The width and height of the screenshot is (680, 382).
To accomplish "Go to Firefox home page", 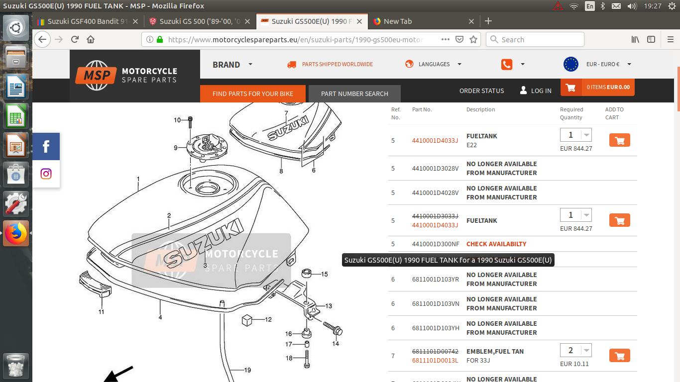I will [91, 39].
